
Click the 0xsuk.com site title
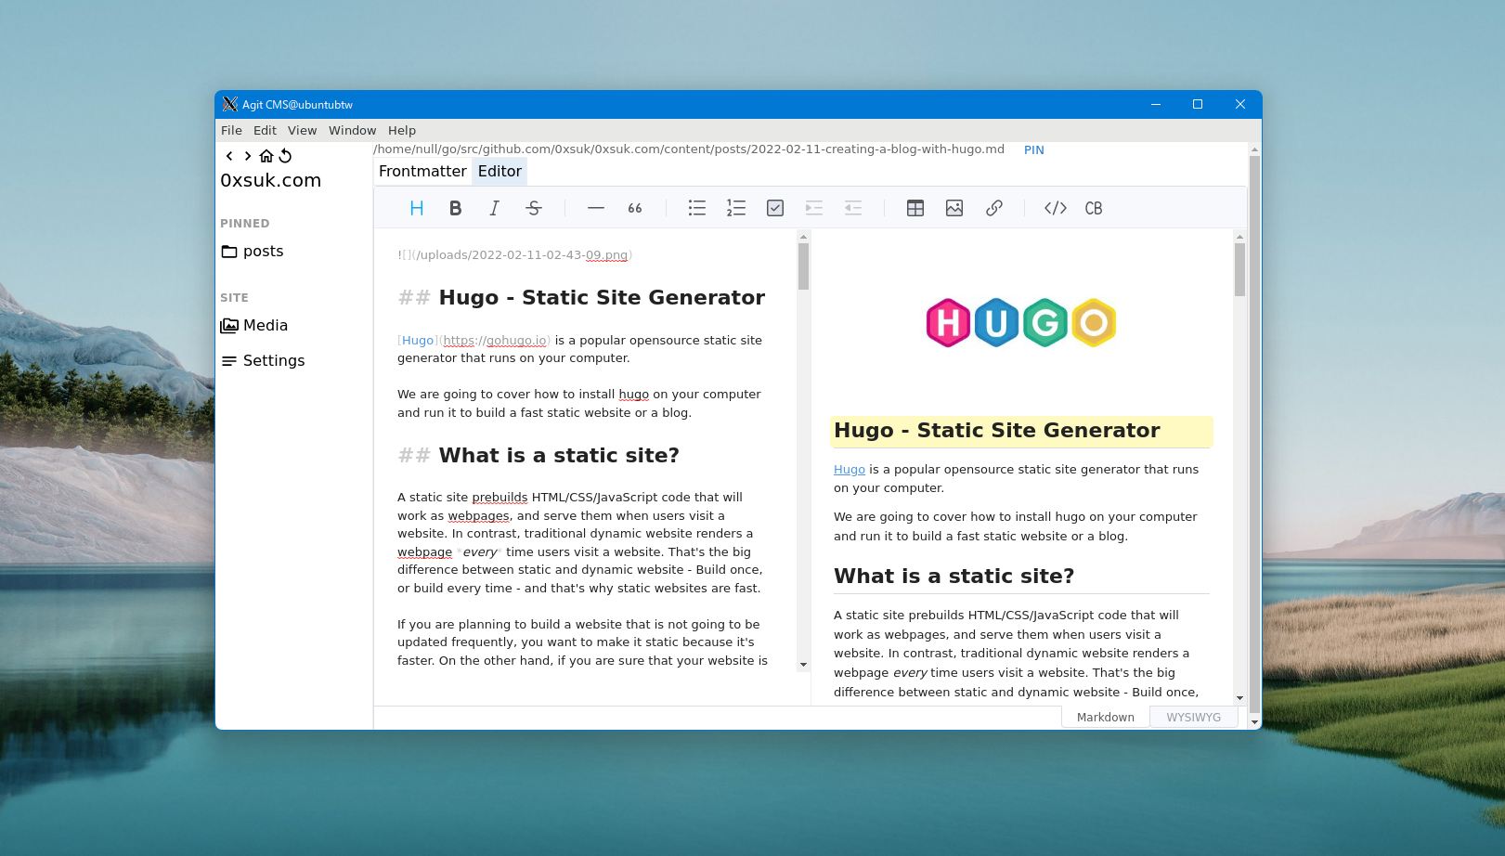[x=270, y=181]
